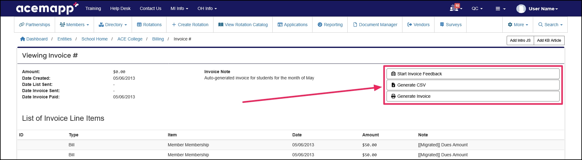Click the "ID" column header
The width and height of the screenshot is (582, 160).
pos(21,135)
